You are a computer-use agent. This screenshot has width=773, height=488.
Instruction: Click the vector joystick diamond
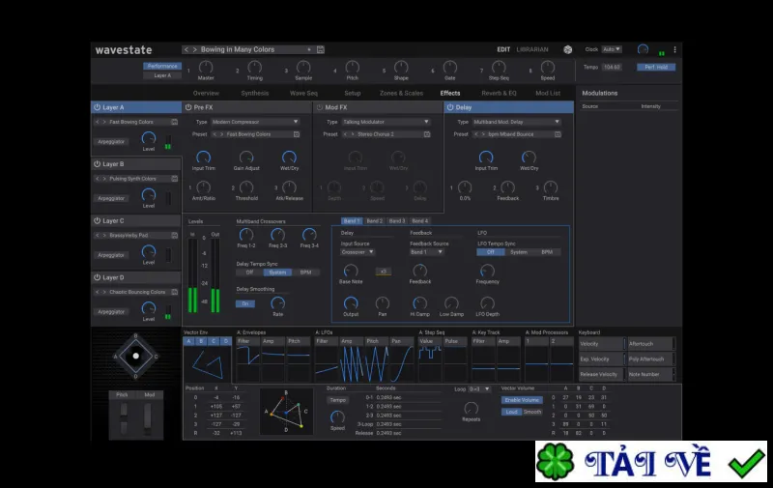pyautogui.click(x=135, y=356)
